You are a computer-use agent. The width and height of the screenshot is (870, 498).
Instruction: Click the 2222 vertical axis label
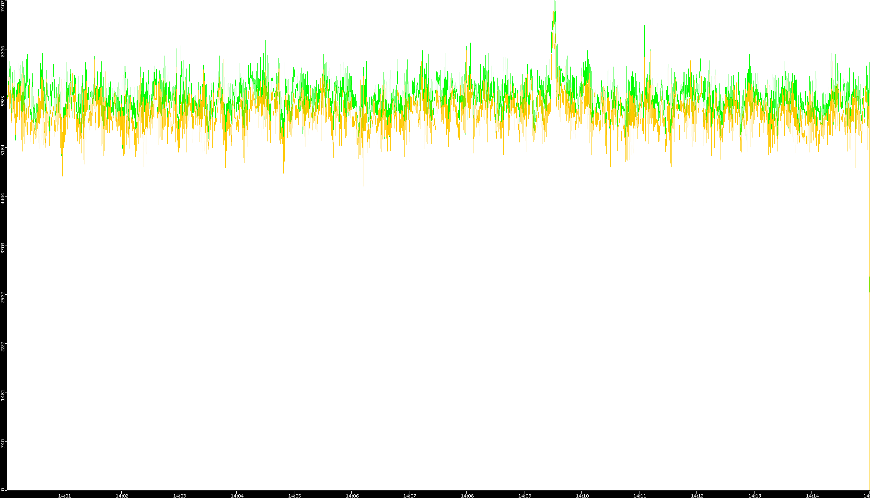[x=3, y=346]
